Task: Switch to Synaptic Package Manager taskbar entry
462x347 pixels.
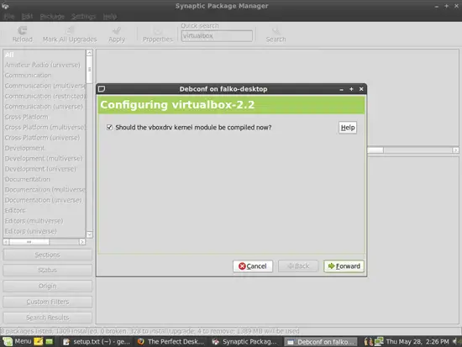Action: [245, 342]
